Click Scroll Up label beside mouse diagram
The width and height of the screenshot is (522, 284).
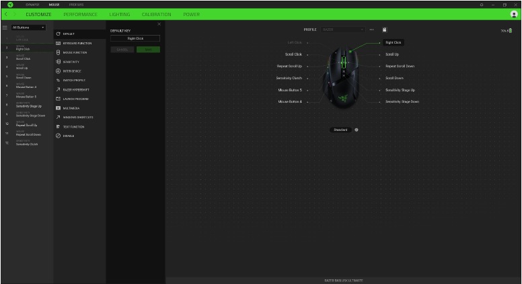click(392, 54)
